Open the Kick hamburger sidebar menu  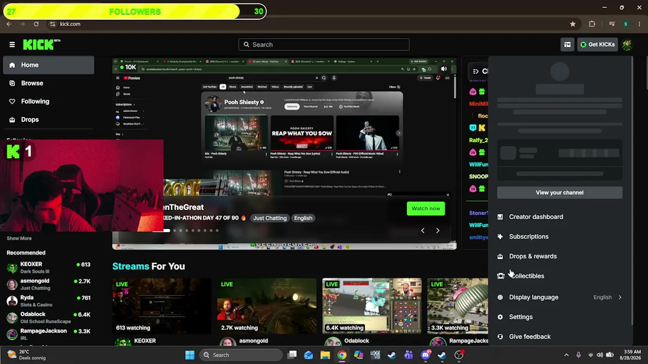point(12,44)
